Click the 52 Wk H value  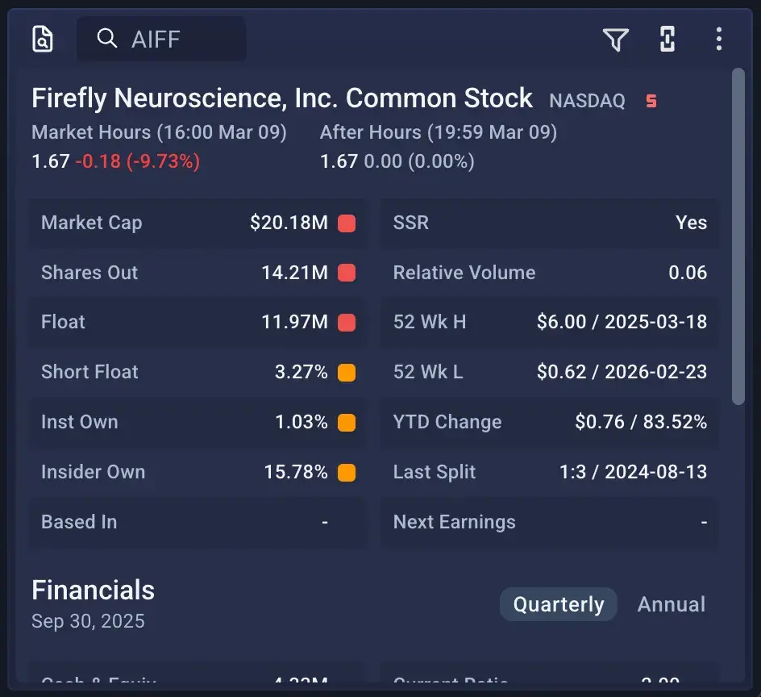pyautogui.click(x=622, y=322)
